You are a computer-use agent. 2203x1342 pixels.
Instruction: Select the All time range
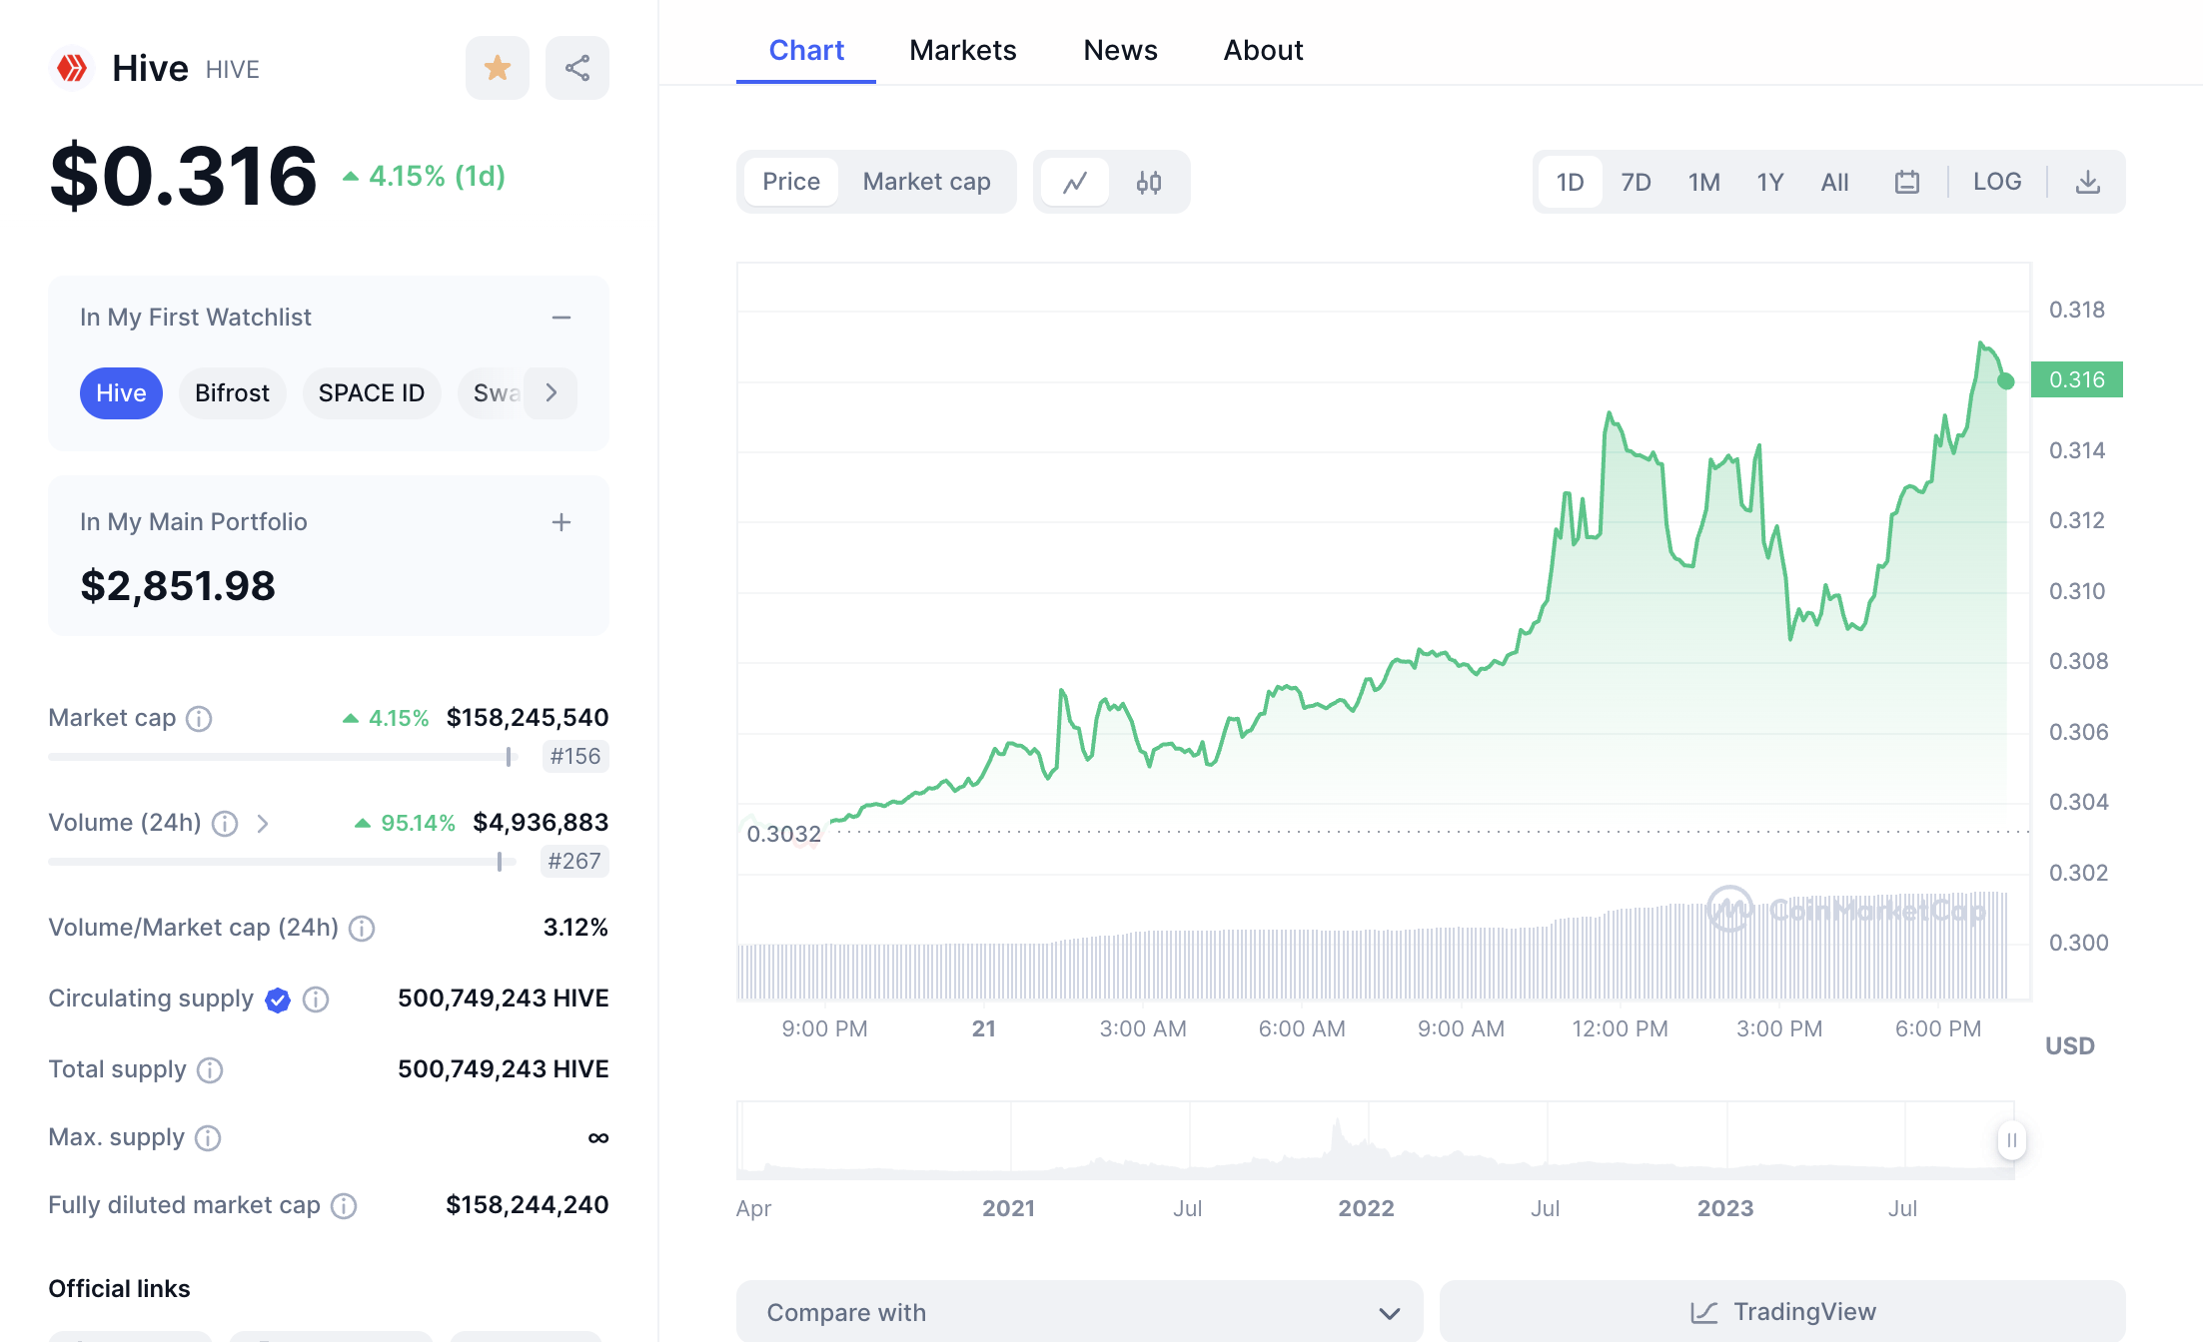[1834, 182]
